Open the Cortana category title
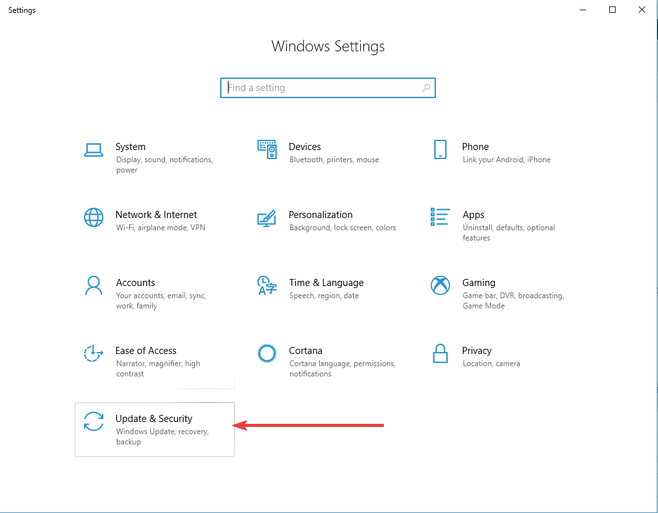Image resolution: width=658 pixels, height=513 pixels. [306, 350]
